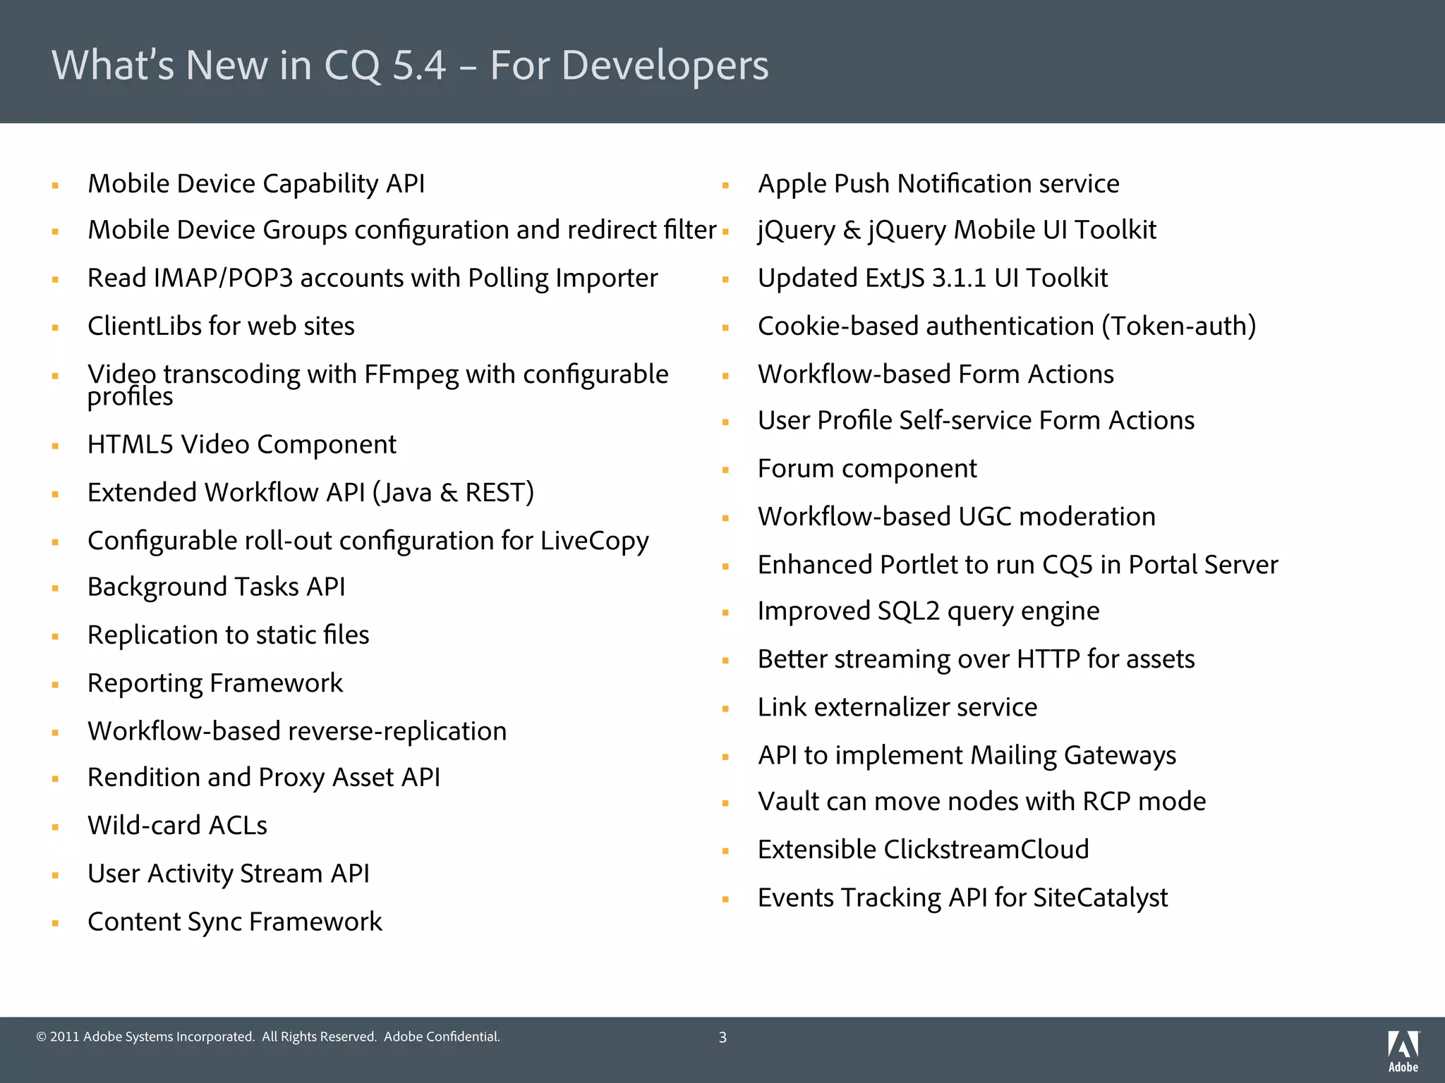Click the Adobe copyright notice in footer
Viewport: 1445px width, 1083px height.
[268, 1037]
